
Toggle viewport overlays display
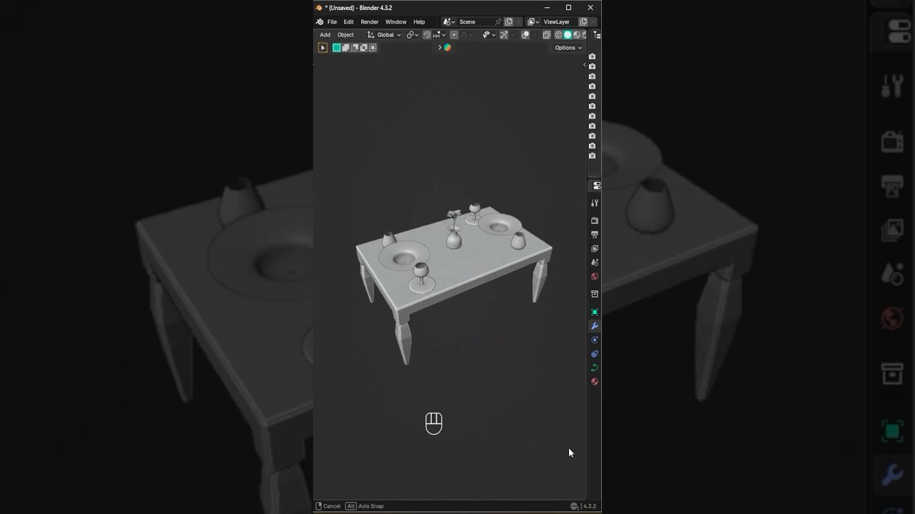click(x=525, y=35)
